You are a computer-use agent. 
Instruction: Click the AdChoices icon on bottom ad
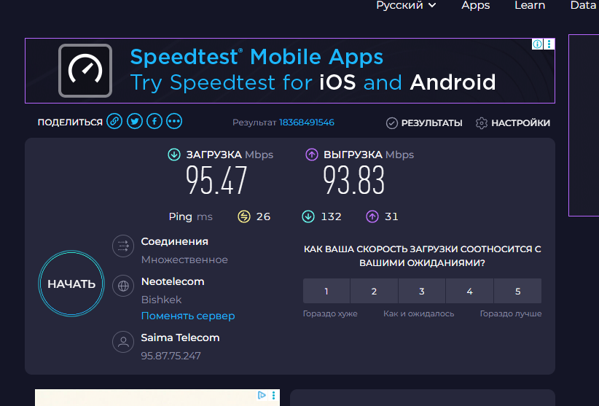[x=262, y=395]
